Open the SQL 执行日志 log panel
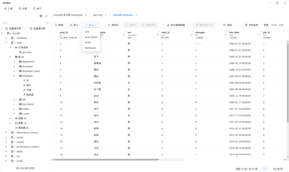The height and width of the screenshot is (172, 289). [x=25, y=168]
